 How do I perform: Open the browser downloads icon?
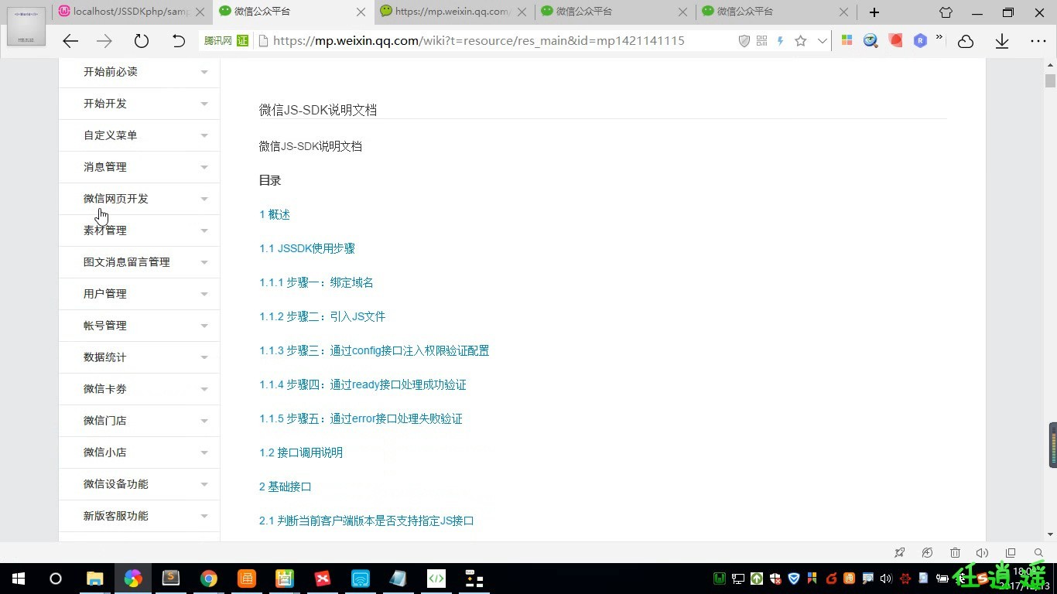1002,42
